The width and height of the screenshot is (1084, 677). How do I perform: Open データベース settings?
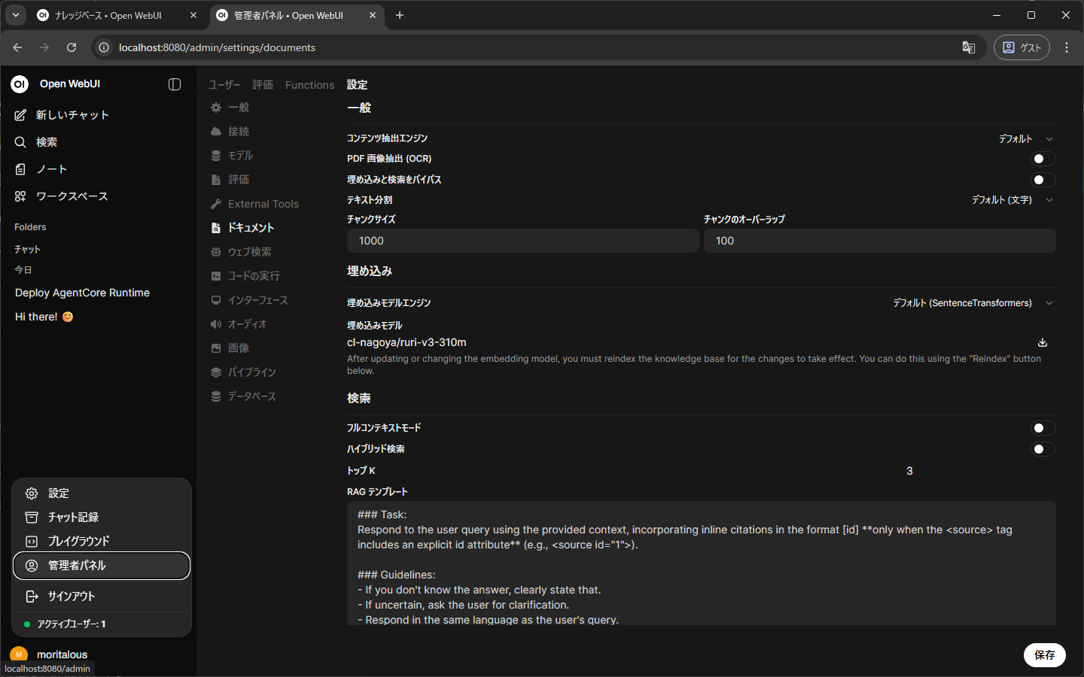(244, 396)
